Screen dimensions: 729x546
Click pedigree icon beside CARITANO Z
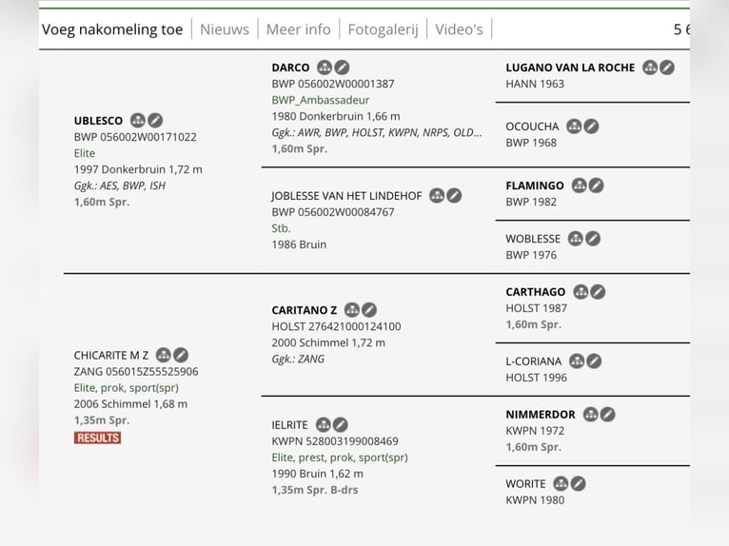pos(352,310)
